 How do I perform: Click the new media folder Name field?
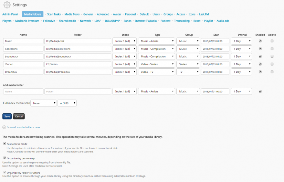[x=23, y=92]
